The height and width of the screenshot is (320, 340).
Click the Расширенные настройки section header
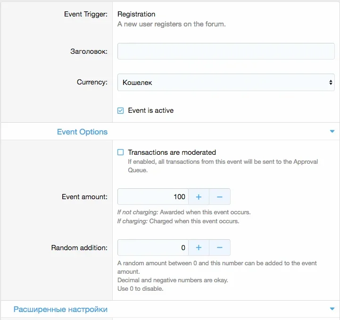coord(60,309)
